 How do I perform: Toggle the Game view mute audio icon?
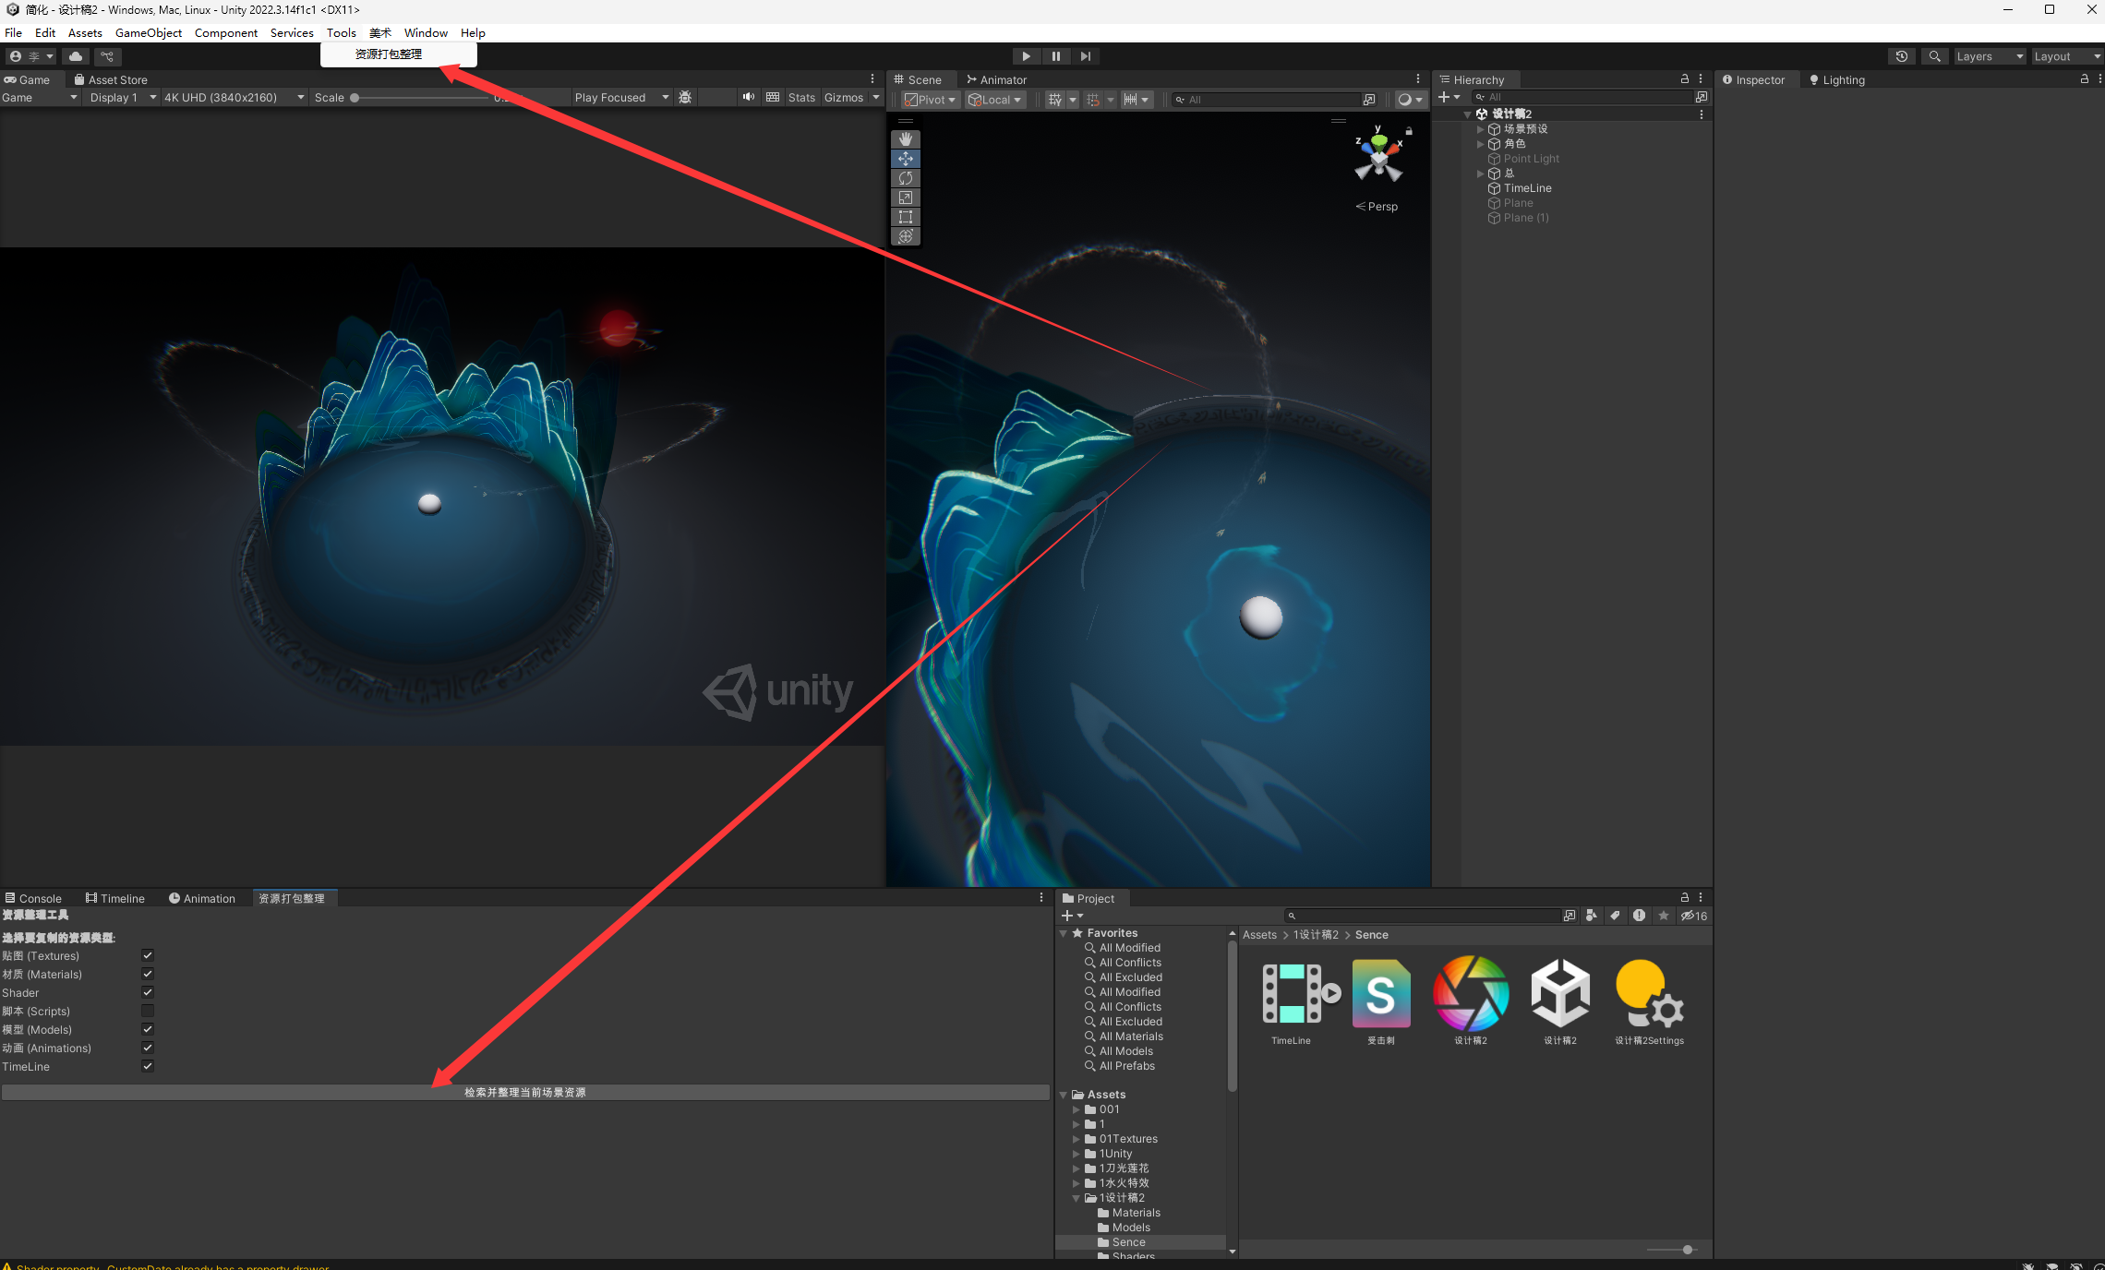[x=749, y=97]
